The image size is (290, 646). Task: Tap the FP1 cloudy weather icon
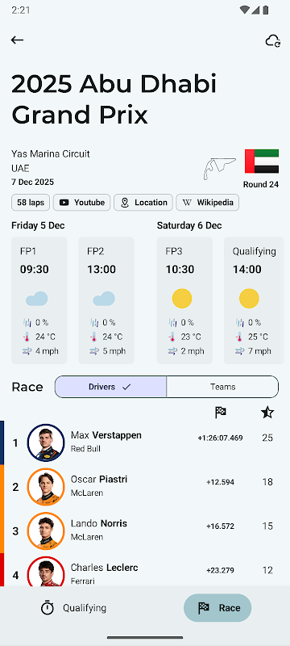(36, 298)
